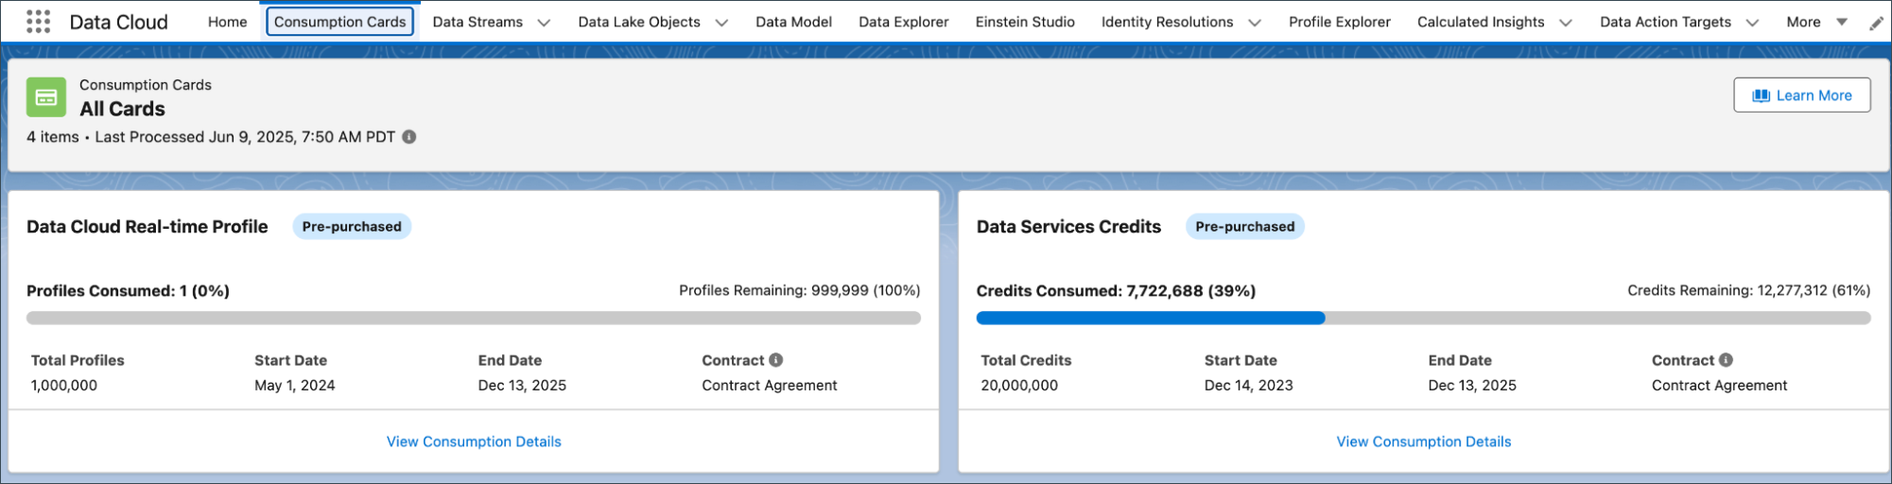Click the pencil edit navigation icon

1876,23
